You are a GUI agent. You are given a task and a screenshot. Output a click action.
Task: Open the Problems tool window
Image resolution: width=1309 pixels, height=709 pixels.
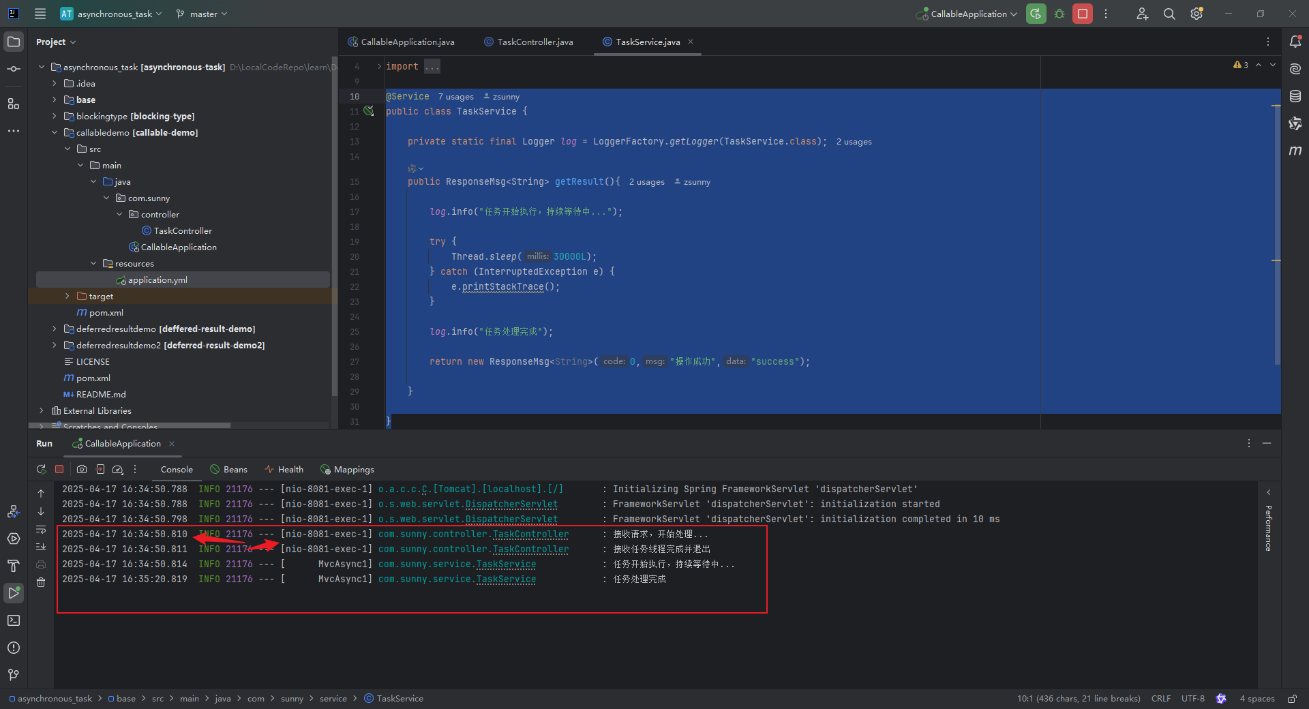click(x=14, y=648)
